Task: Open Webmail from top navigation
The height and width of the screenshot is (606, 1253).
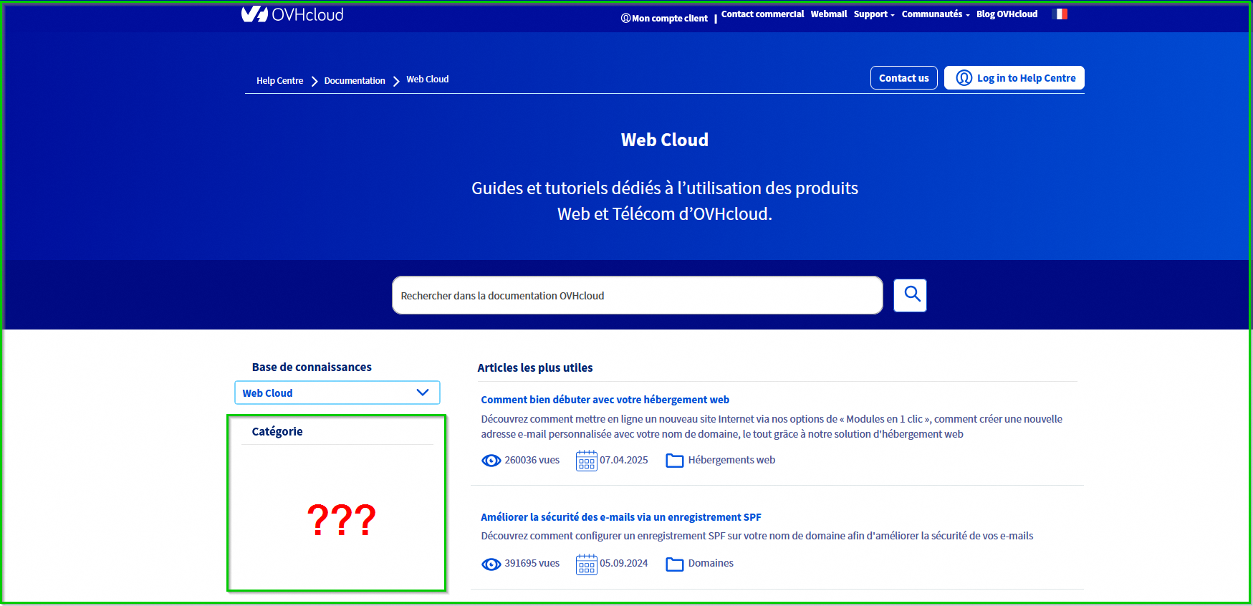Action: coord(828,14)
